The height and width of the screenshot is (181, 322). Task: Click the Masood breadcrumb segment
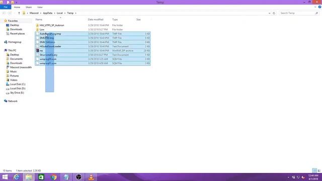coord(34,13)
